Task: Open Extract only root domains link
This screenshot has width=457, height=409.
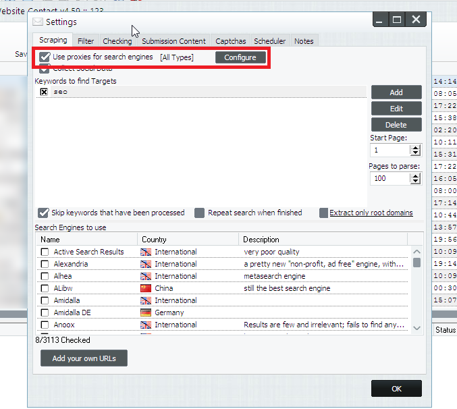Action: coord(371,213)
